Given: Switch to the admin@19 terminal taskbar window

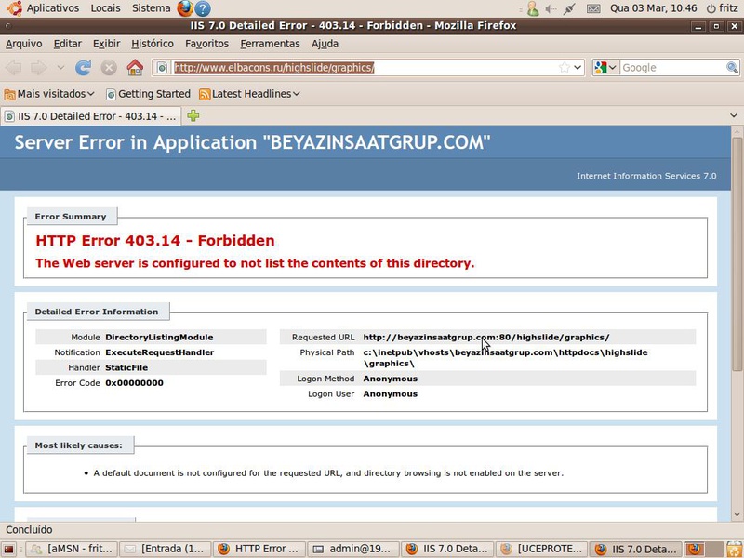Looking at the screenshot, I should 353,549.
